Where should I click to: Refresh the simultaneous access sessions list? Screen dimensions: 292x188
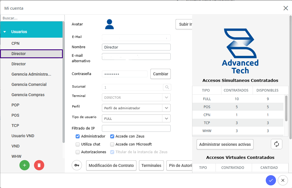[x=276, y=144]
